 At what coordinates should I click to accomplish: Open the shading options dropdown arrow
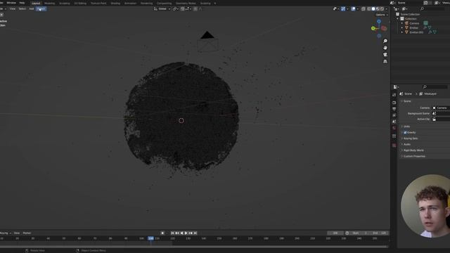386,9
